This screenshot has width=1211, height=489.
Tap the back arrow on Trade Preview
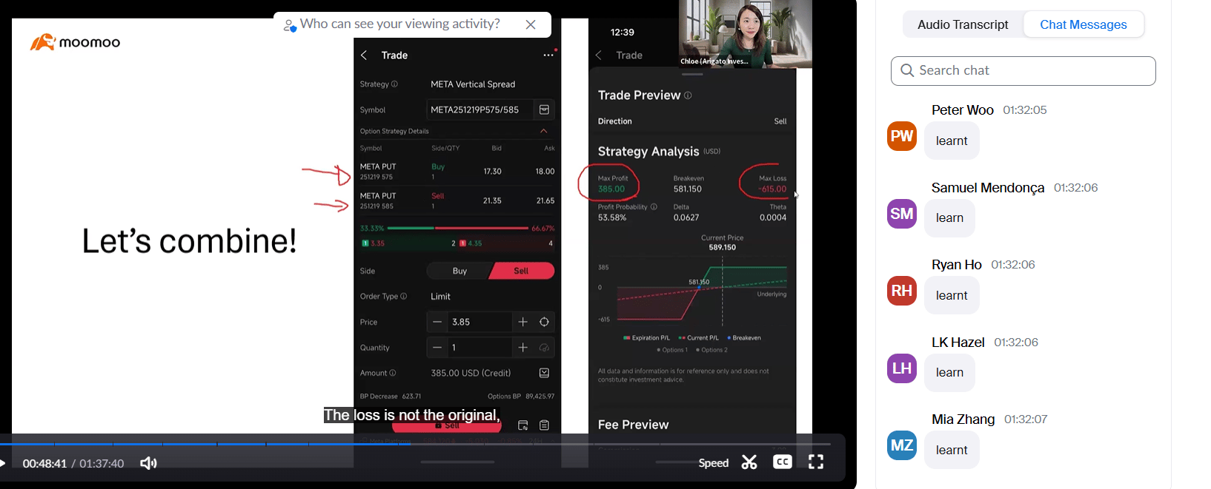pyautogui.click(x=599, y=55)
